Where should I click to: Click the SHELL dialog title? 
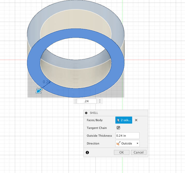pos(94,113)
